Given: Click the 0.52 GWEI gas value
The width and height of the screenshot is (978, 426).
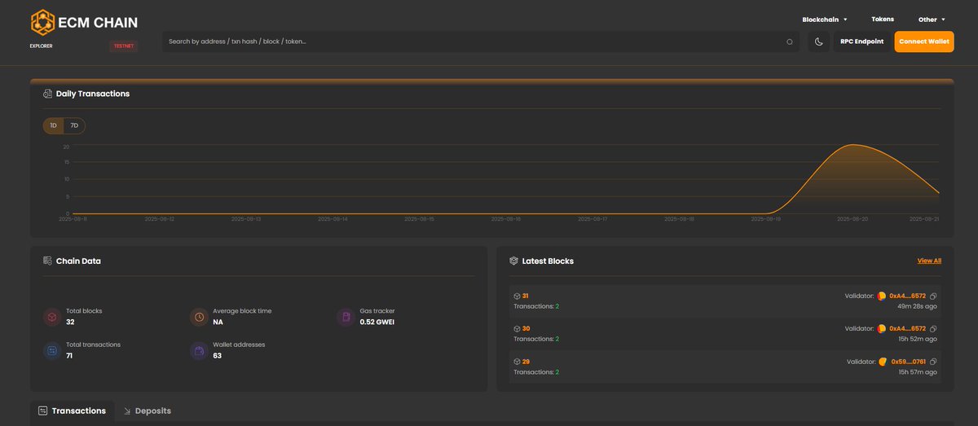Looking at the screenshot, I should pos(377,322).
